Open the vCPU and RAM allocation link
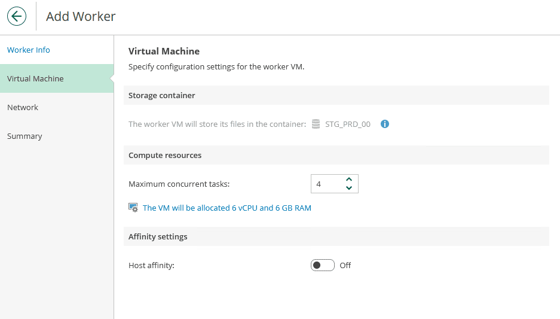Image resolution: width=560 pixels, height=319 pixels. tap(227, 208)
